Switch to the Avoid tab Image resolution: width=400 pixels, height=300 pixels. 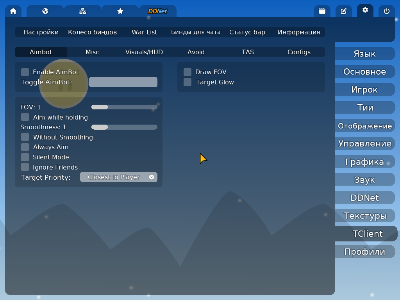196,52
